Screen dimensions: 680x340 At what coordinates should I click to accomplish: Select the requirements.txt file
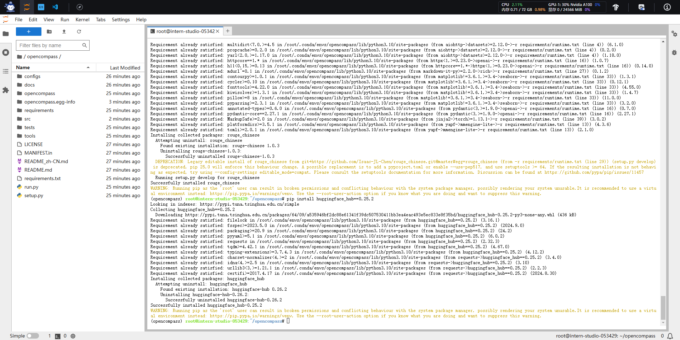pyautogui.click(x=78, y=178)
